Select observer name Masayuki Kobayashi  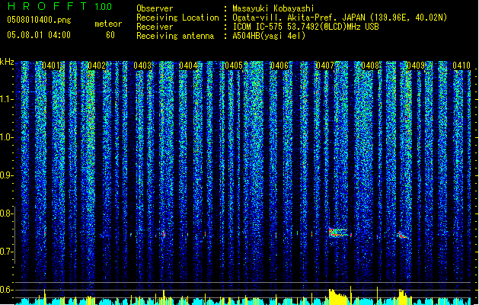click(x=273, y=8)
